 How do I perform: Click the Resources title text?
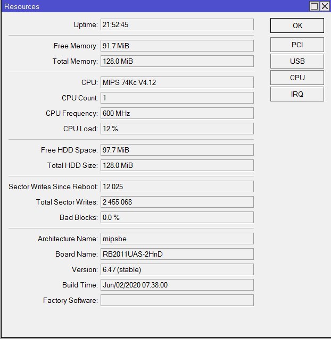pos(22,6)
